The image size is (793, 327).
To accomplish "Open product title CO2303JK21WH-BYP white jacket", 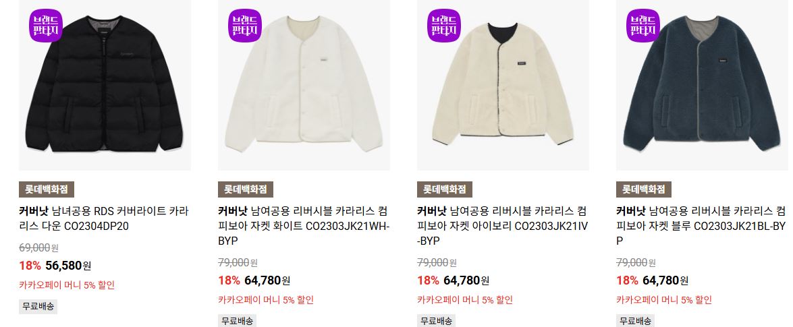I will 304,226.
